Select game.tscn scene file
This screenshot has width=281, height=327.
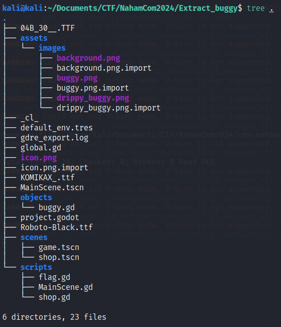(x=59, y=247)
